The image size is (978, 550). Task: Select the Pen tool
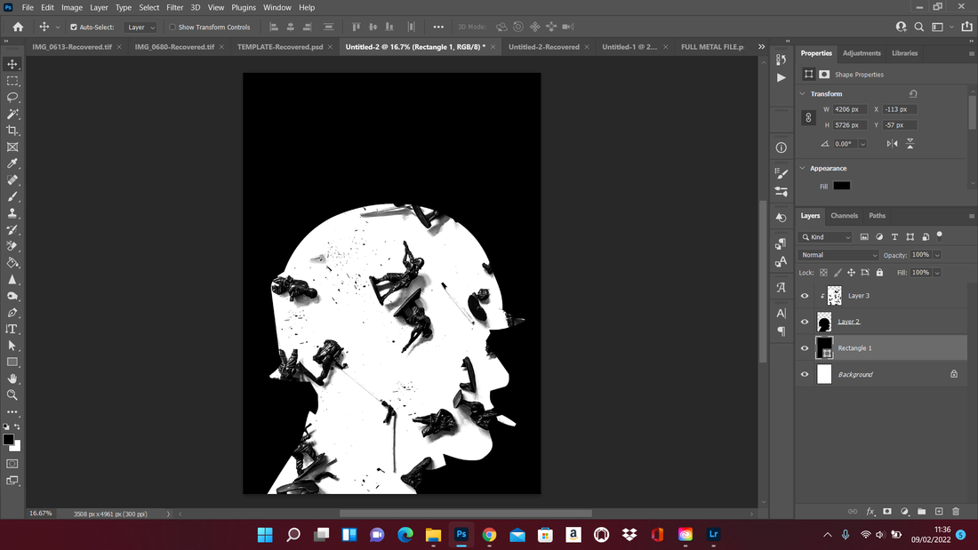click(12, 313)
